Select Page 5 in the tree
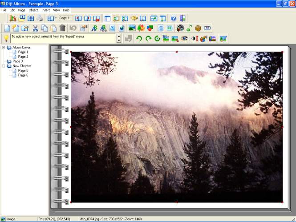Viewport: 296px width, 222px height. (23, 70)
